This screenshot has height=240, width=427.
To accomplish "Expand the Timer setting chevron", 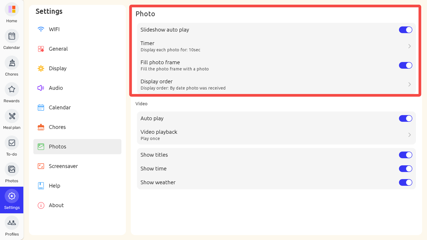I will pos(409,46).
